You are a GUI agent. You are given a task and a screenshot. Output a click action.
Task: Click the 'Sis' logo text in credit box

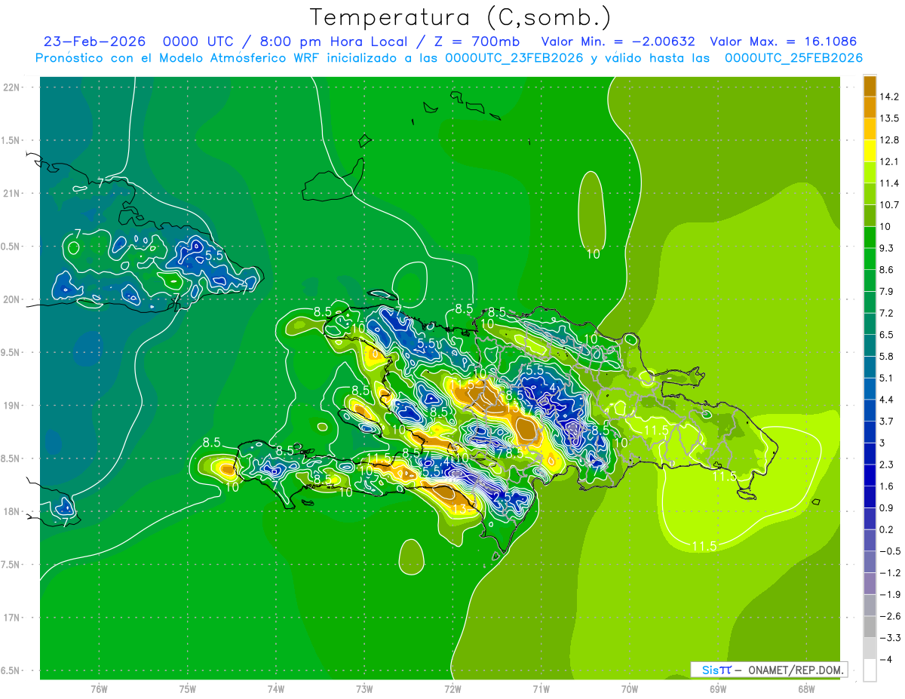pos(710,670)
